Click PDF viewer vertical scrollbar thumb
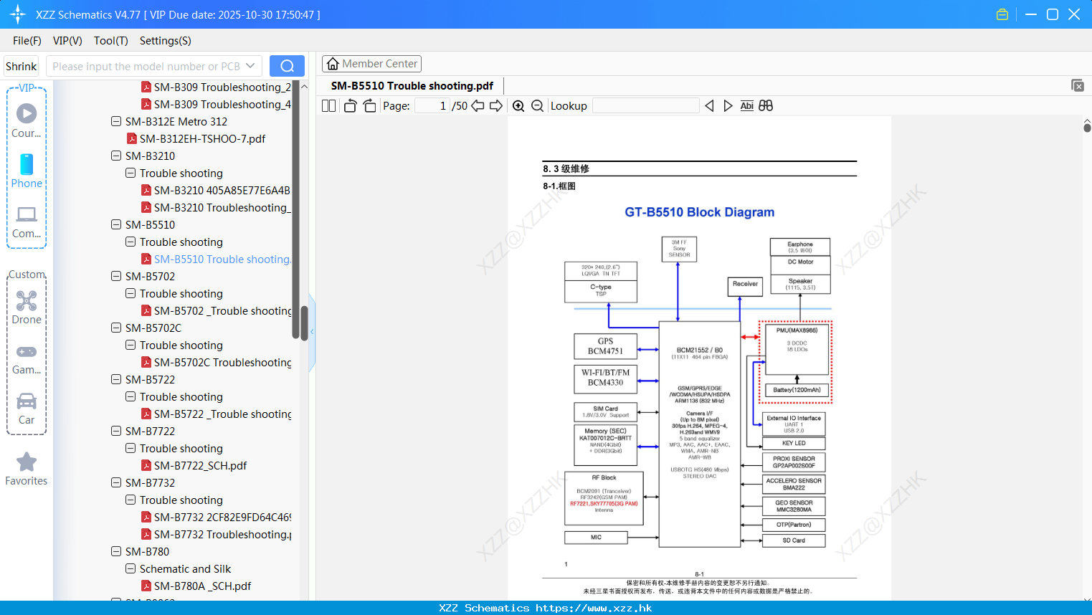This screenshot has height=615, width=1092. point(1087,128)
